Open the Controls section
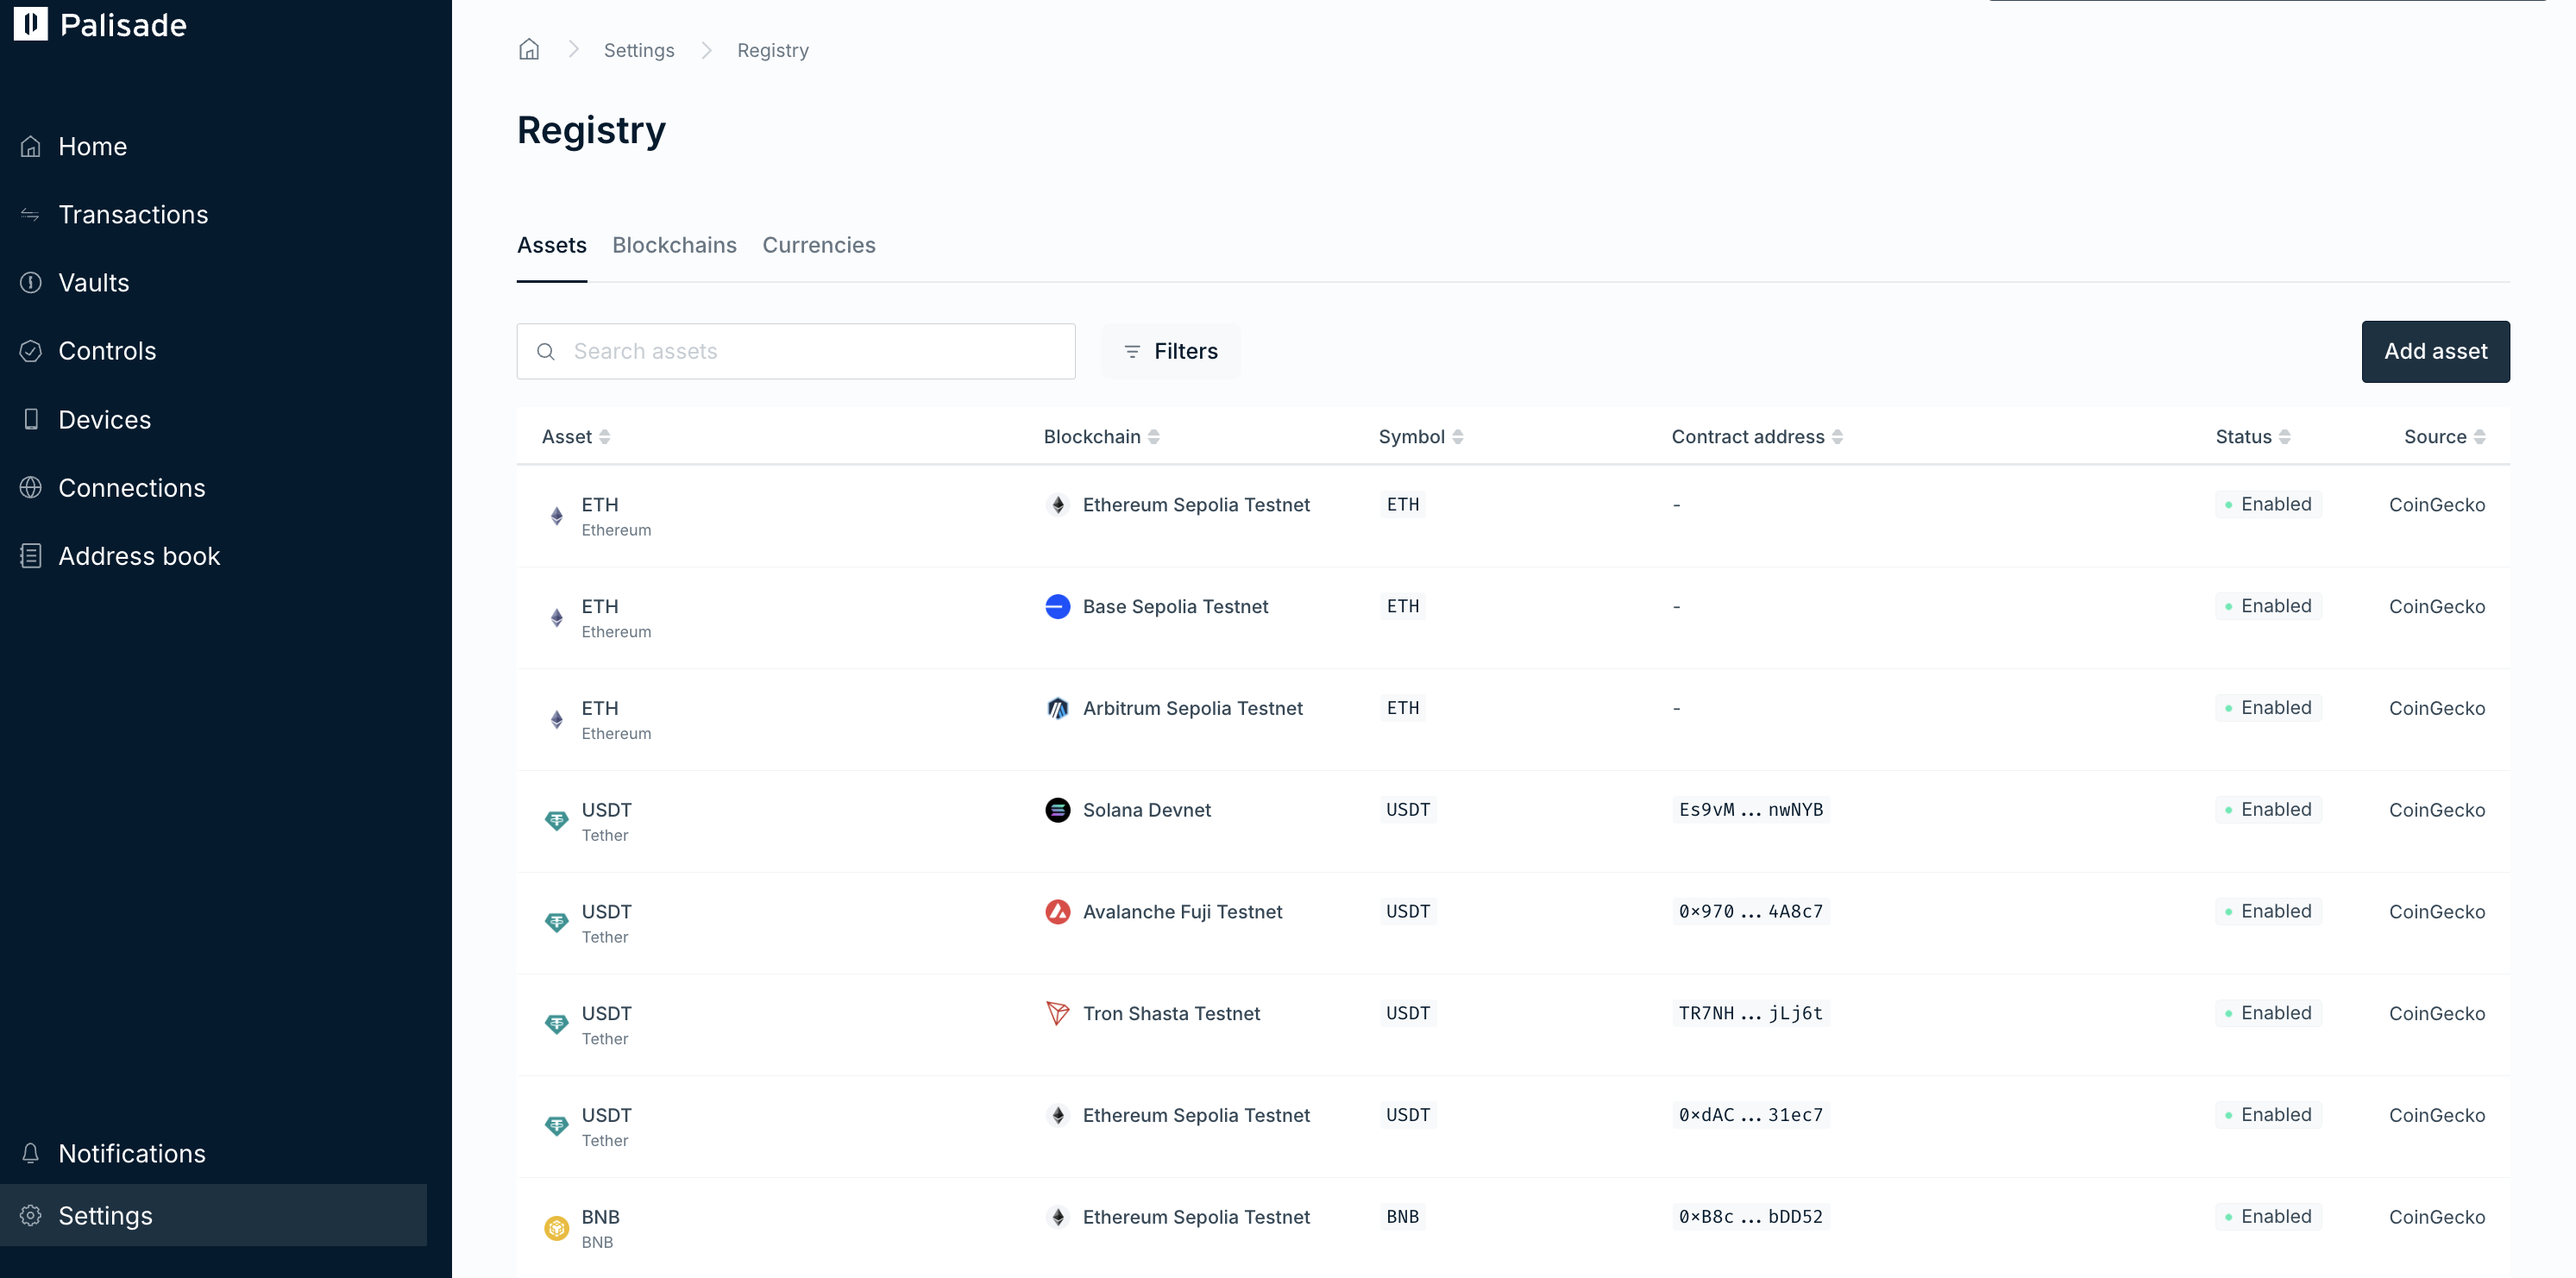2576x1278 pixels. [107, 351]
